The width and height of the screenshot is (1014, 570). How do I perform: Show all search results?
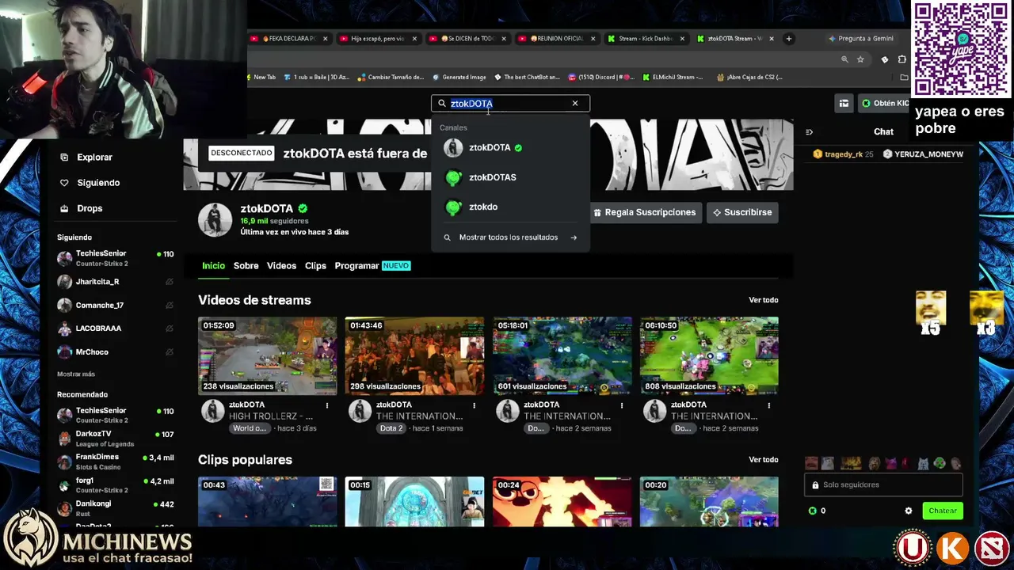tap(510, 237)
